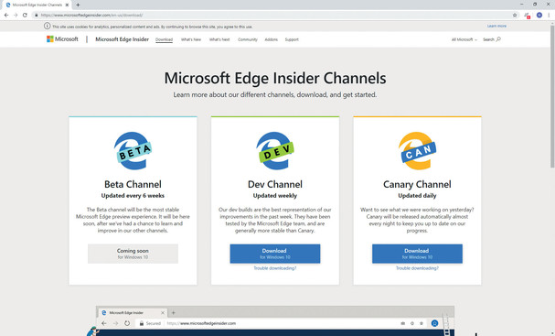This screenshot has width=555, height=336.
Task: Click the 'Updated every 6 weeks' text
Action: [133, 196]
